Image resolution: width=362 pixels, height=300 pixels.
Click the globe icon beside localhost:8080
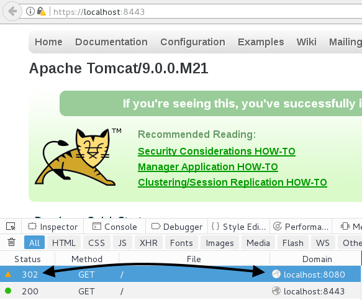[x=276, y=275]
